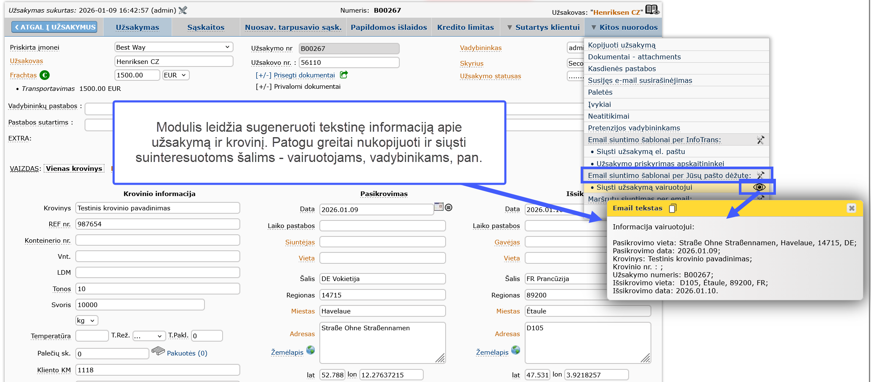Switch to the Sąskaitos tab
This screenshot has width=871, height=382.
click(206, 27)
